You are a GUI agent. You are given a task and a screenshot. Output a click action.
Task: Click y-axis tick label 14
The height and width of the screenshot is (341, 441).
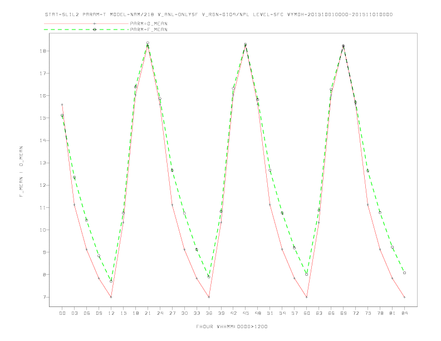point(43,140)
